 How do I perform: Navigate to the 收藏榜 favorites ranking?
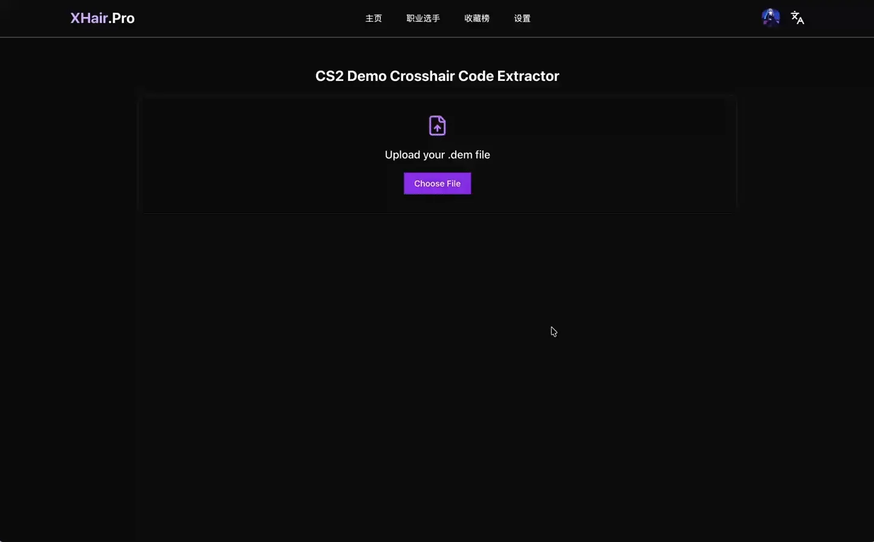[x=476, y=19]
